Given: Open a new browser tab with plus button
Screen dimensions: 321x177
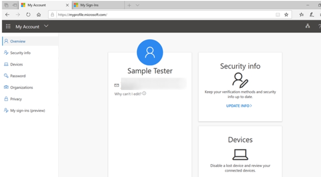Looking at the screenshot, I should tap(130, 5).
